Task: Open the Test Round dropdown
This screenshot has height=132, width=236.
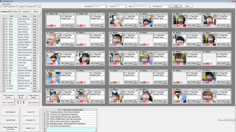Action: tap(169, 6)
